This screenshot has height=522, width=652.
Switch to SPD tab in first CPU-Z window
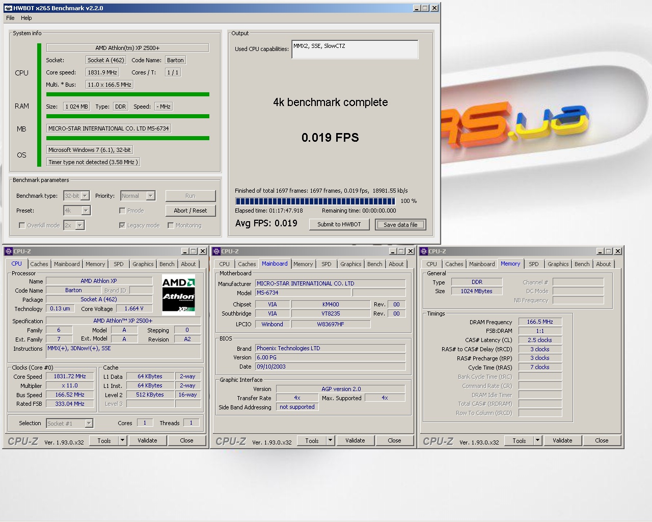(119, 264)
